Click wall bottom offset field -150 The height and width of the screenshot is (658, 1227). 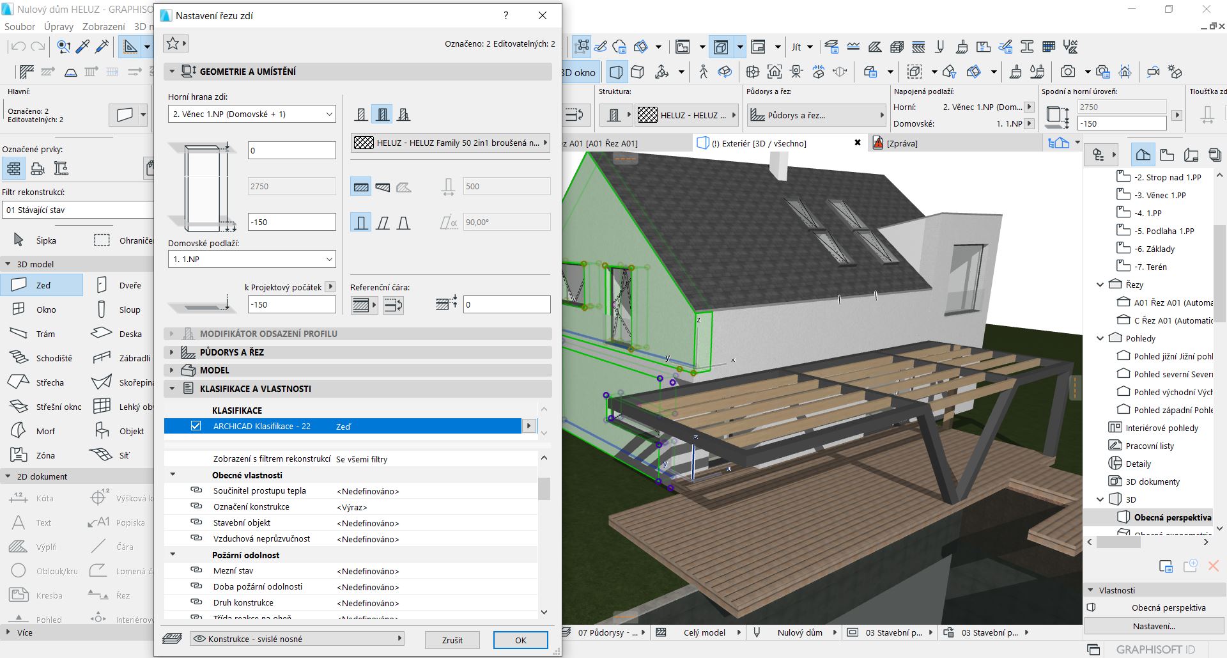291,222
